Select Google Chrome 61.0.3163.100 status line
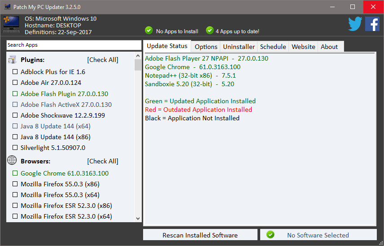 pyautogui.click(x=192, y=67)
